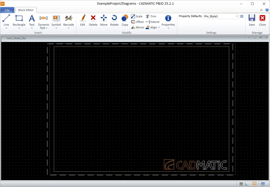Switch to the Block Editor tab
Viewport: 270px width, 187px height.
pyautogui.click(x=26, y=10)
